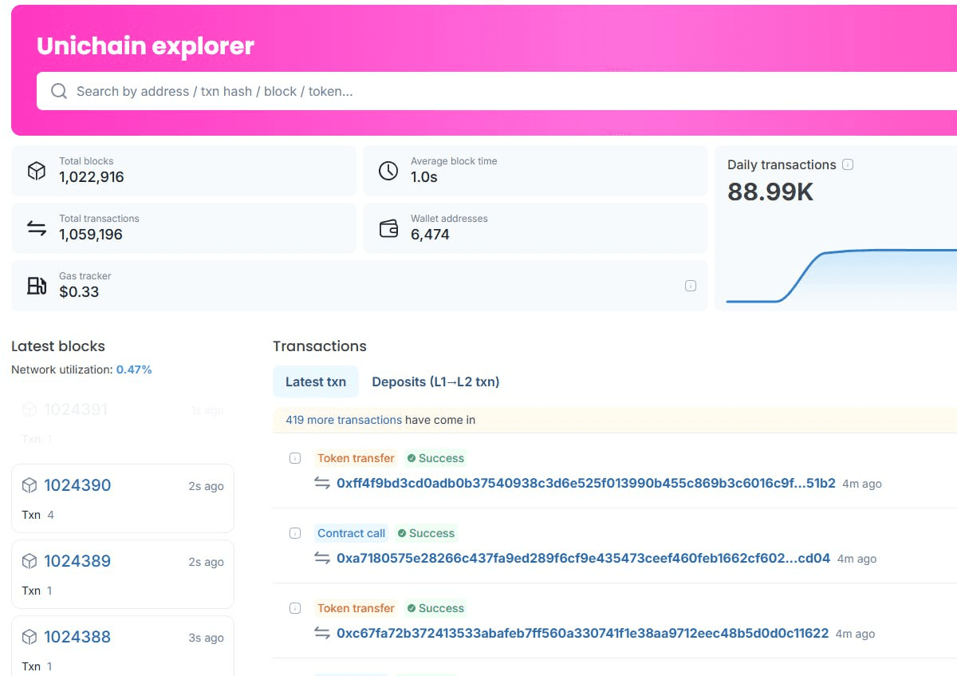
Task: Click the transfer arrows icon beside 0xff4f9bd3 hash
Action: click(322, 483)
